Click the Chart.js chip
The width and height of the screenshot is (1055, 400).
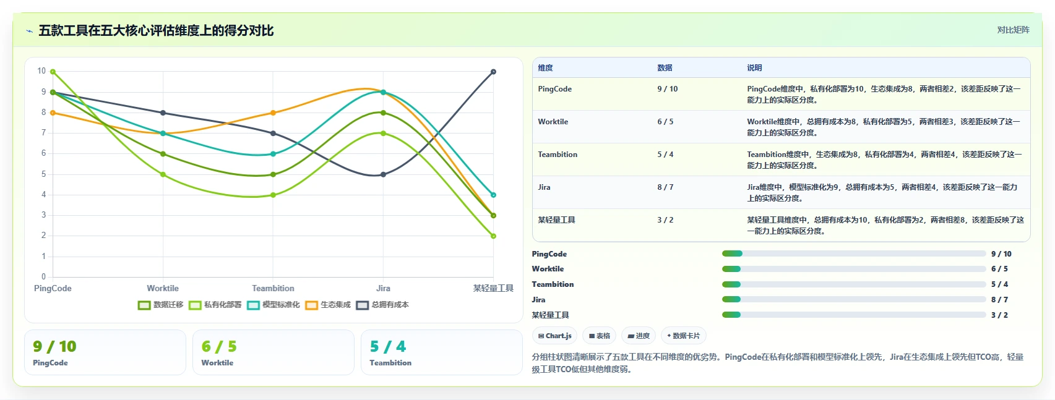[x=555, y=336]
